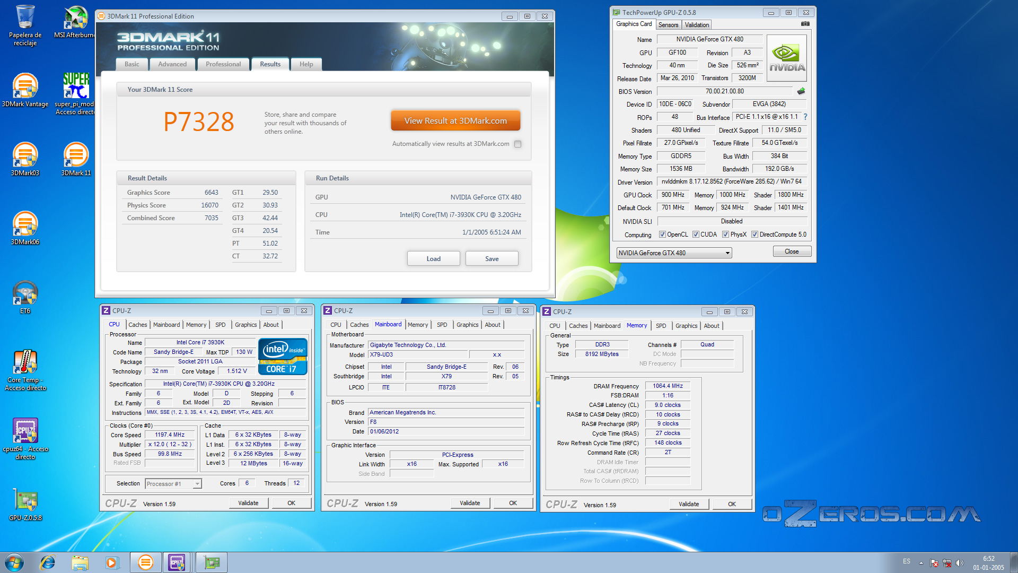The width and height of the screenshot is (1018, 573).
Task: Click OK in middle CPU-Z window
Action: (x=513, y=503)
